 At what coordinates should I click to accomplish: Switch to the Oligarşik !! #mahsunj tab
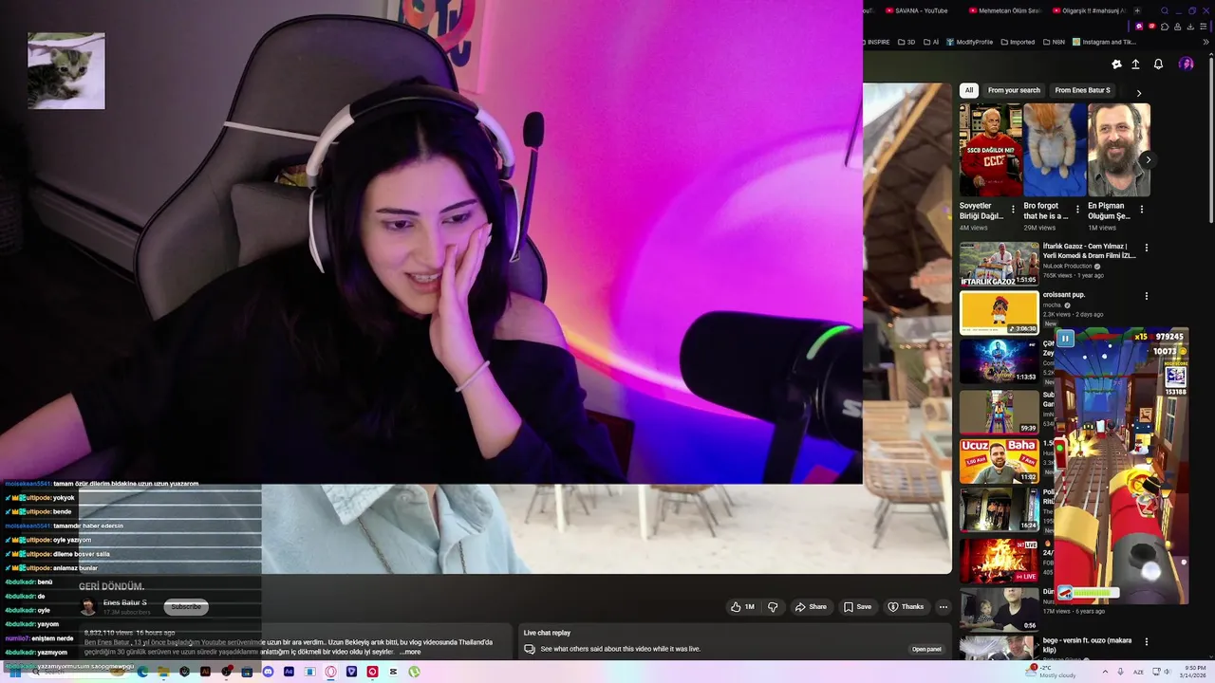[1088, 10]
